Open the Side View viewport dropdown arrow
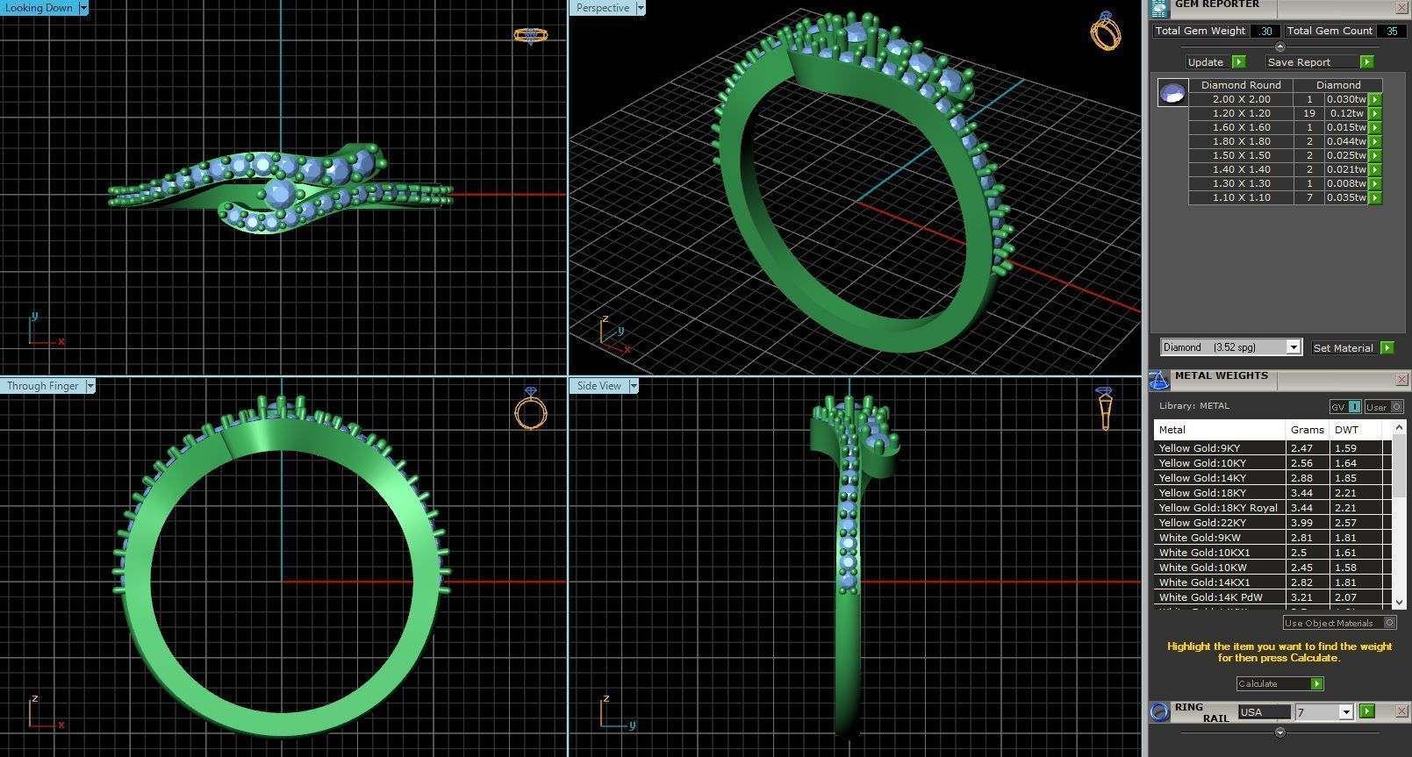This screenshot has width=1412, height=757. point(632,386)
